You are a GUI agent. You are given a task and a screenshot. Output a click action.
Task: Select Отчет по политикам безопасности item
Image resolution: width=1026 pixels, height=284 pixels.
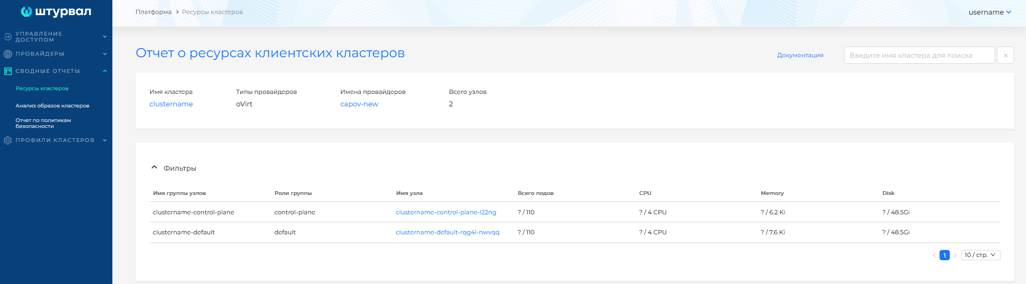coord(43,123)
